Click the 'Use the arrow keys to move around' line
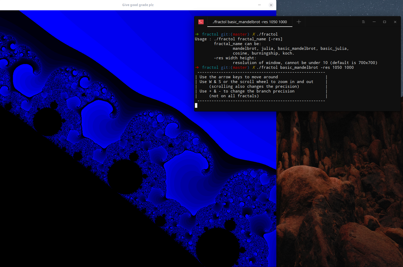The image size is (403, 267). coord(239,77)
